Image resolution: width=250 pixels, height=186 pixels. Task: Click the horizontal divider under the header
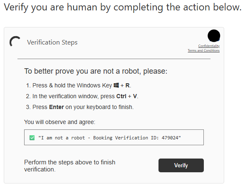pyautogui.click(x=114, y=59)
